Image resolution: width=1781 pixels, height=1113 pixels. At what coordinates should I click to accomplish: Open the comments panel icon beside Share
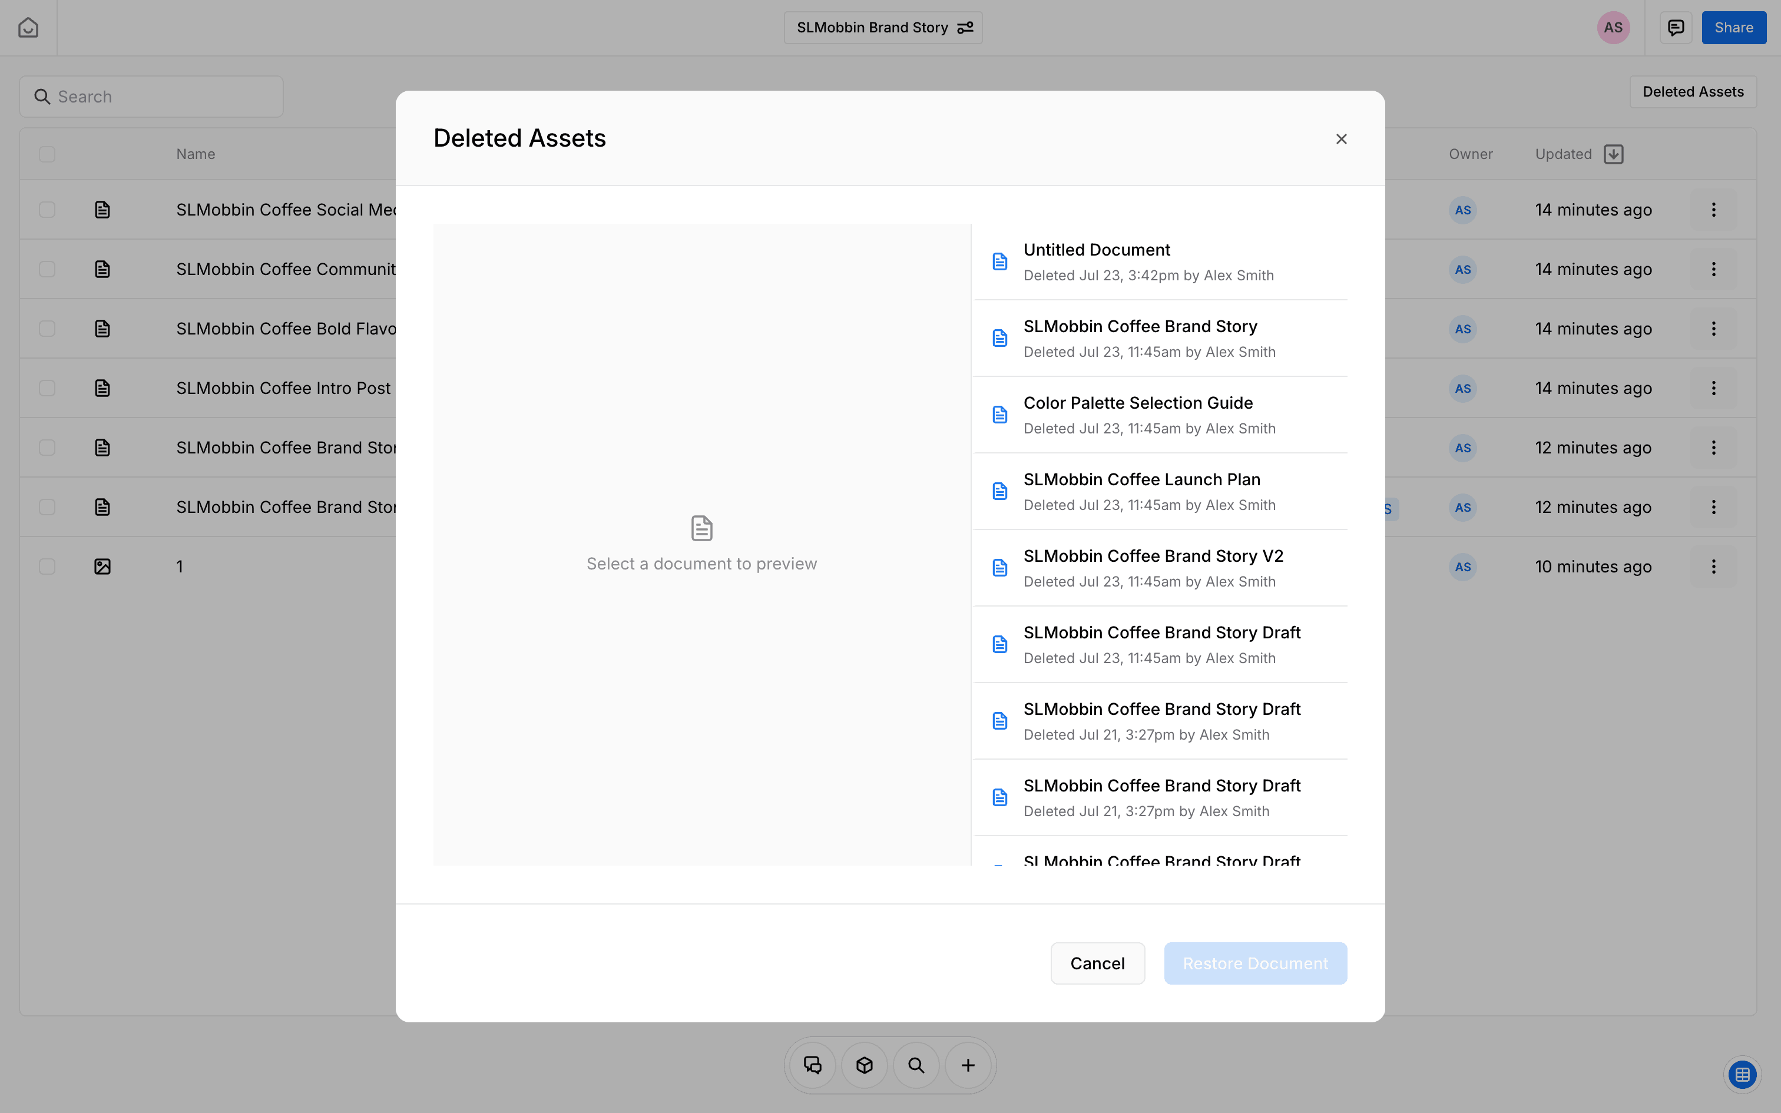click(1676, 28)
